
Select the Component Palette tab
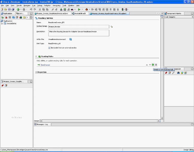pyautogui.click(x=174, y=13)
